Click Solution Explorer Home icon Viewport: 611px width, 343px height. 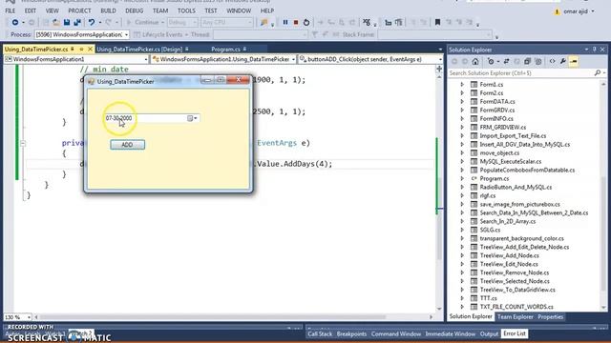475,61
